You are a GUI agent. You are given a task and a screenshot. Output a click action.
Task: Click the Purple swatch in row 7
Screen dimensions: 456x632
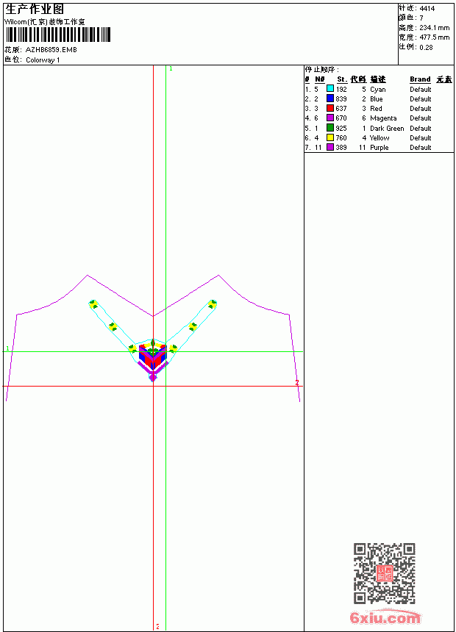click(x=330, y=147)
